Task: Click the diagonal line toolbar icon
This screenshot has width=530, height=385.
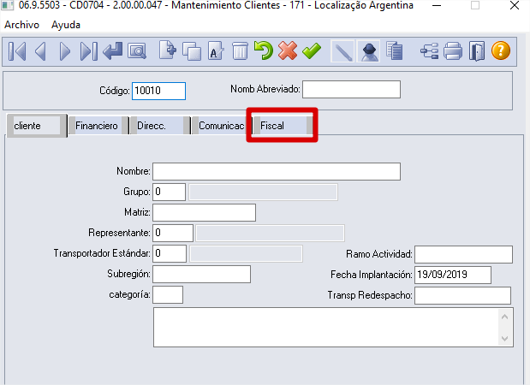Action: (x=342, y=51)
